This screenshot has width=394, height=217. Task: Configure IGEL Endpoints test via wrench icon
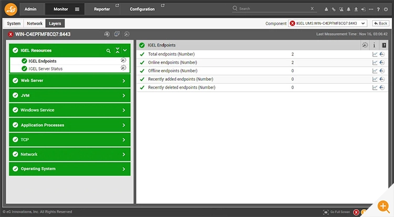point(123,60)
